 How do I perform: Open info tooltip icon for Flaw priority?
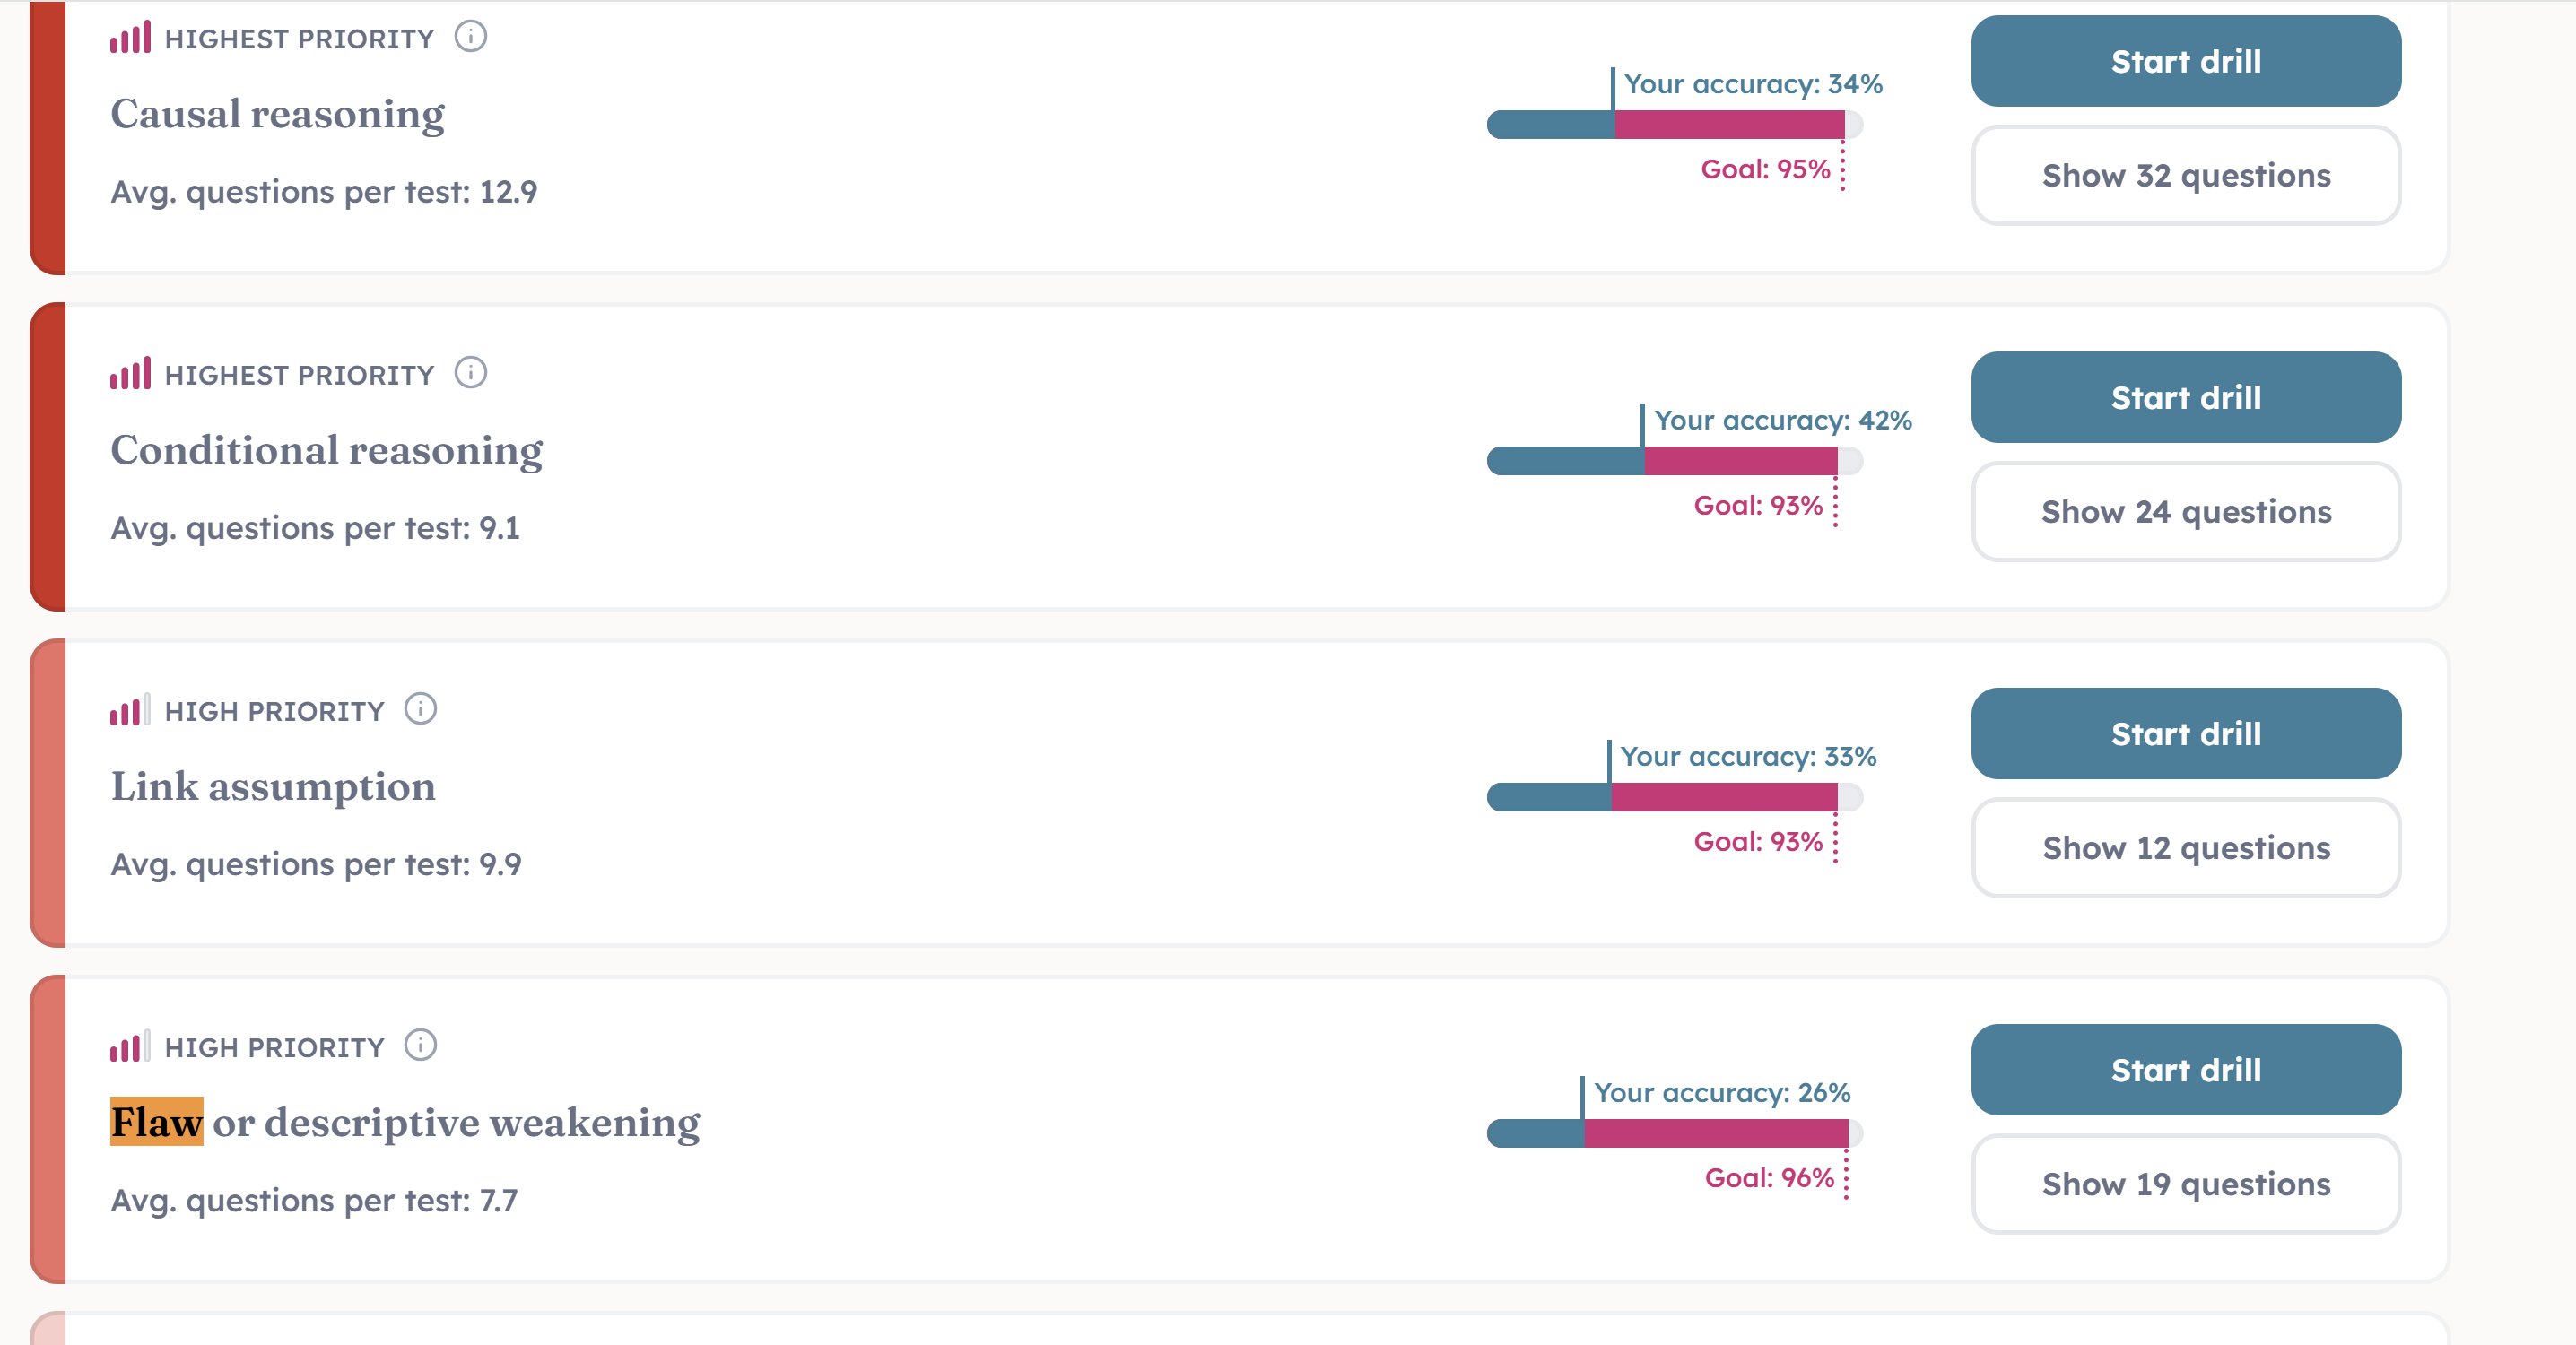tap(420, 1046)
